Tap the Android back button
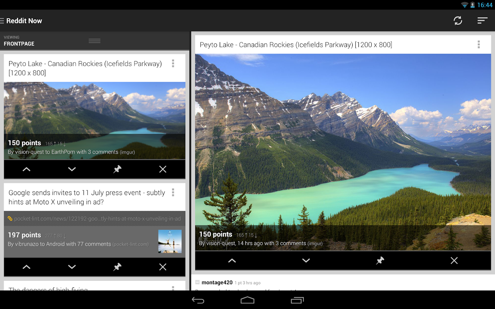The height and width of the screenshot is (309, 495). tap(198, 300)
